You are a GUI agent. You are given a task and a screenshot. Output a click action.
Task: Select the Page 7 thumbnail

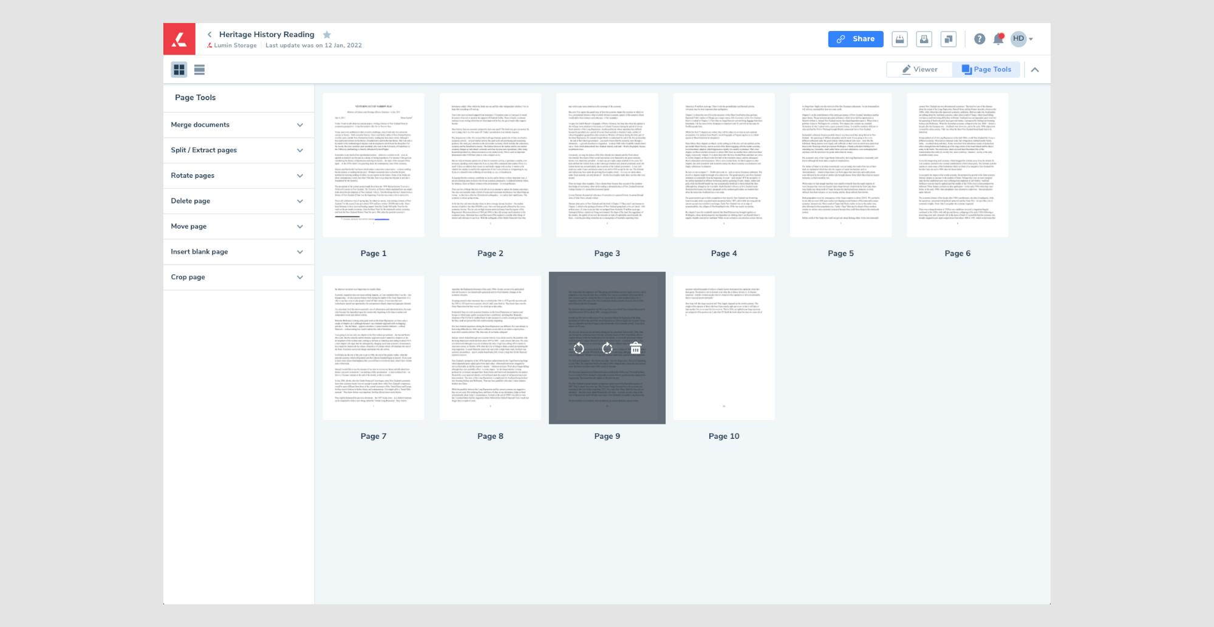[x=373, y=348]
